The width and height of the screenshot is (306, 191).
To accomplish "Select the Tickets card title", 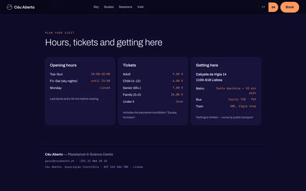I will 129,65.
